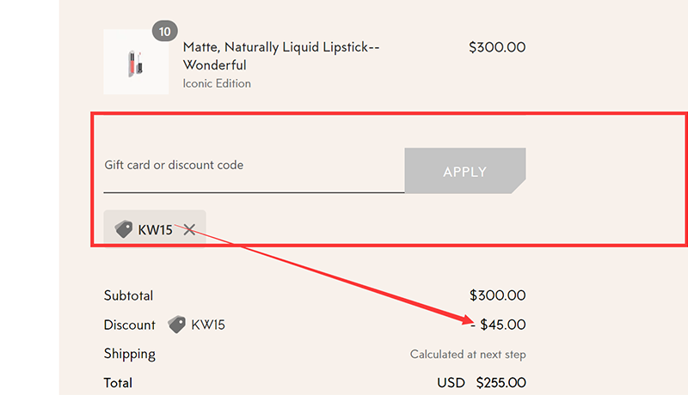Viewport: 688px width, 395px height.
Task: Select the Iconic Edition variant text
Action: 217,83
